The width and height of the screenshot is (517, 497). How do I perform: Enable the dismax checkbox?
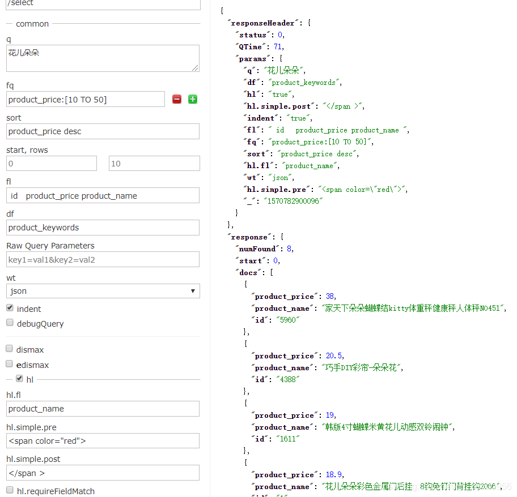[x=10, y=349]
